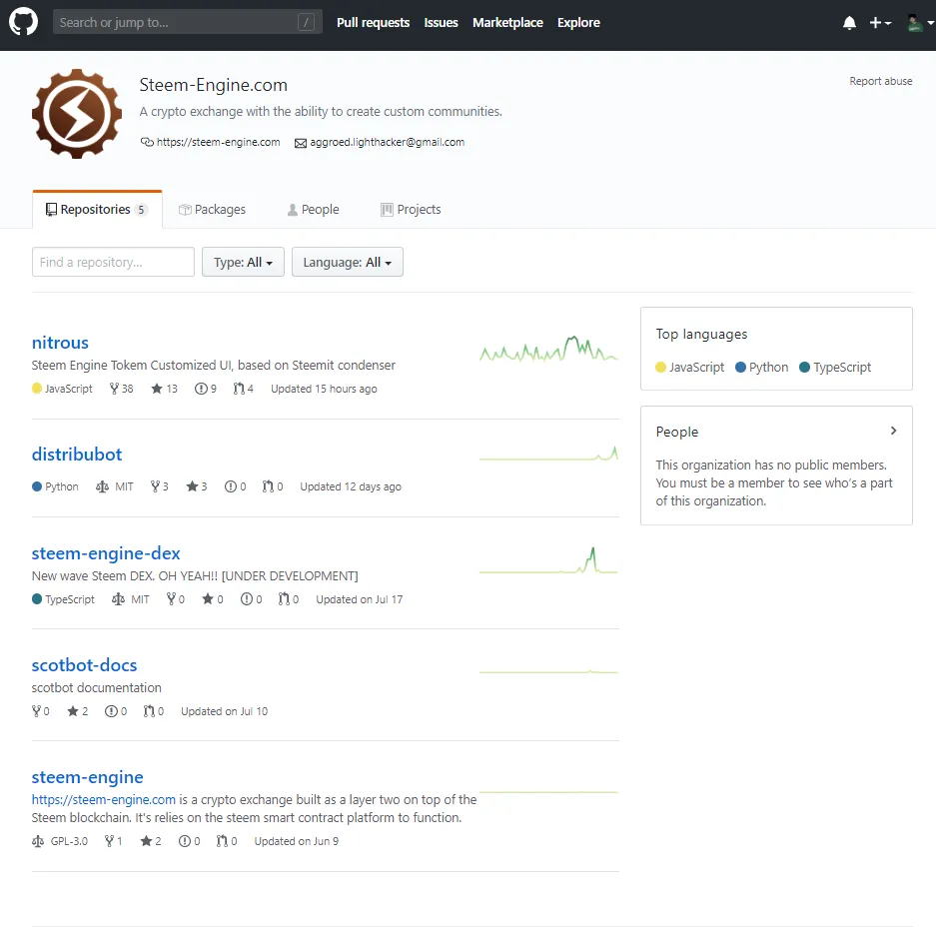Click the Steem-Engine gear logo avatar
Screen dimensions: 936x942
[77, 114]
